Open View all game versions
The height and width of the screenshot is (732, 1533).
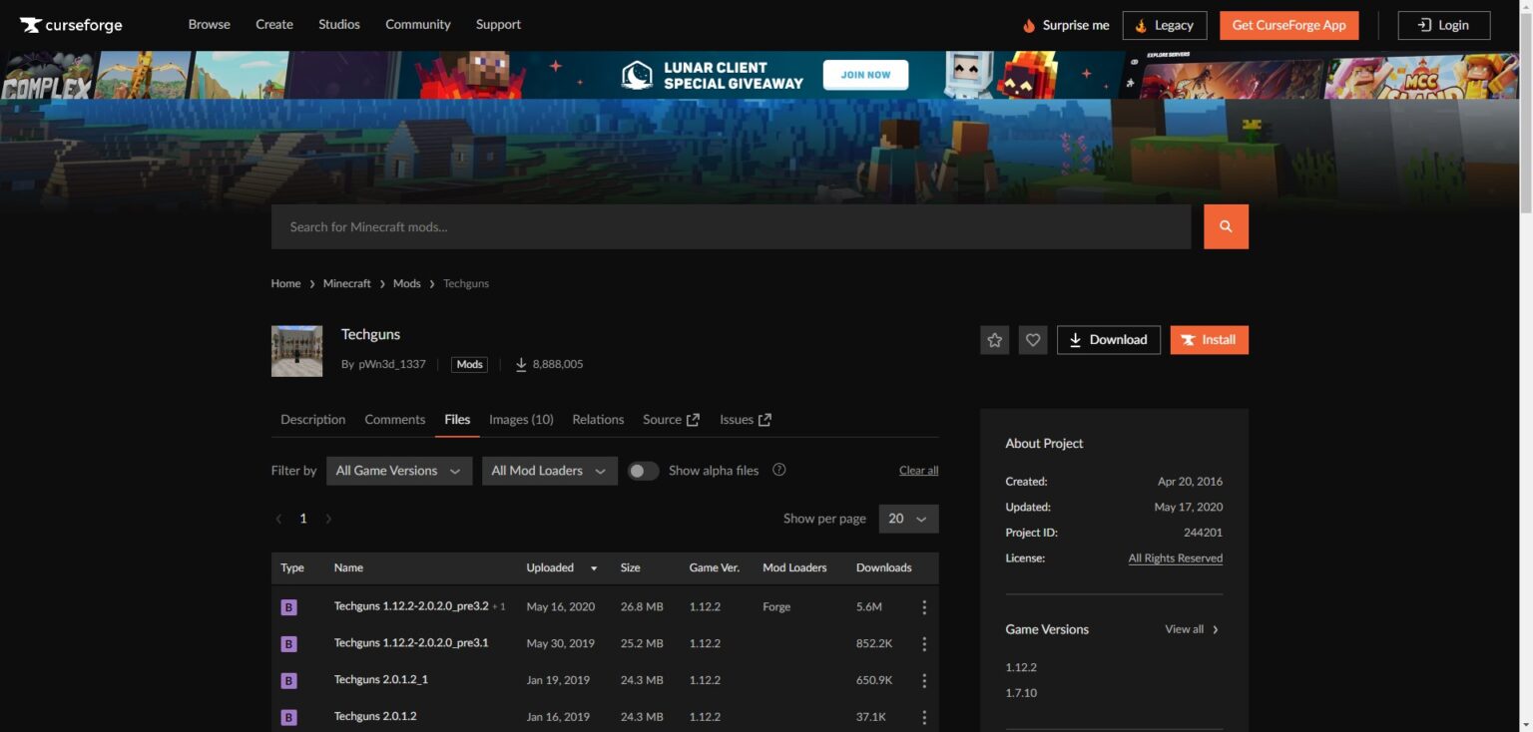click(x=1192, y=629)
